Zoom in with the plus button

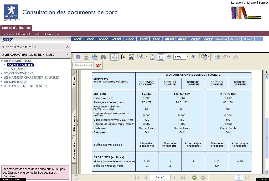[193, 57]
